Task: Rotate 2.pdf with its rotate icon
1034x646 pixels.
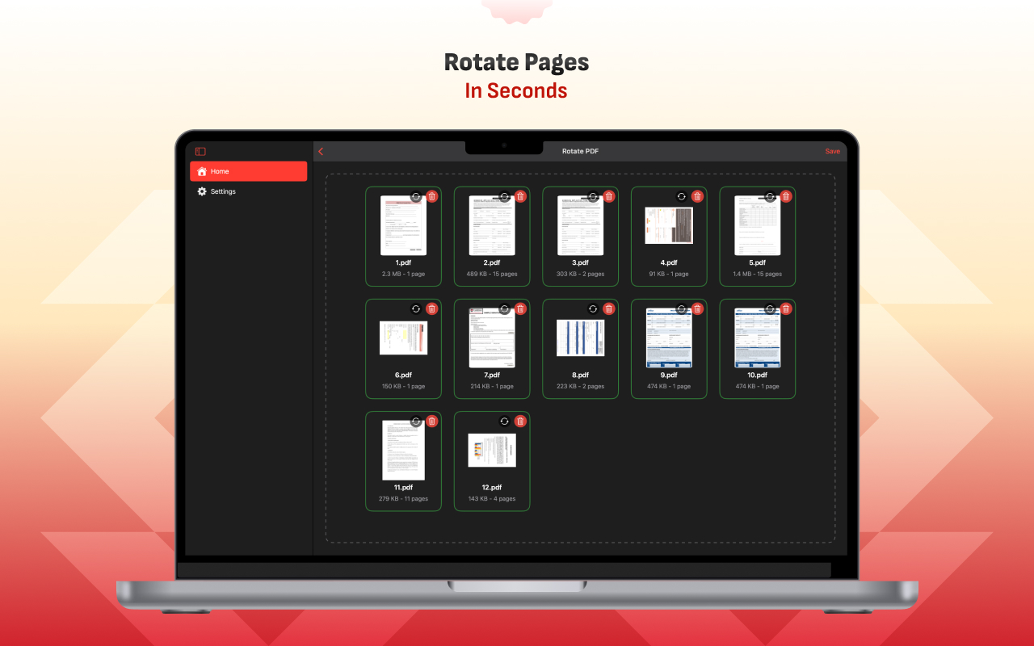Action: click(x=505, y=196)
